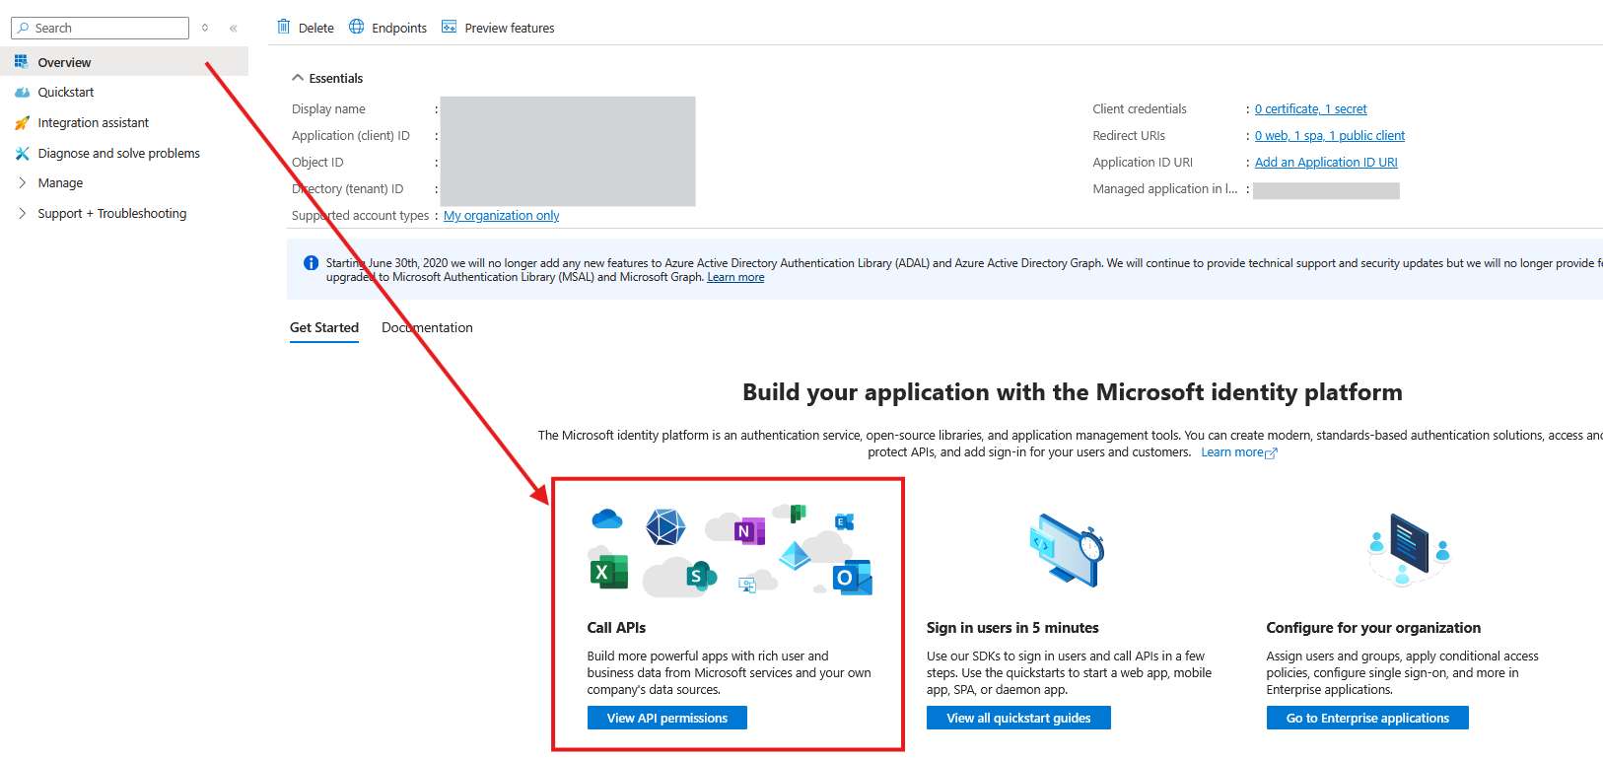Open the 0 certificate, 1 secret link
Viewport: 1603px width, 760px height.
point(1310,109)
